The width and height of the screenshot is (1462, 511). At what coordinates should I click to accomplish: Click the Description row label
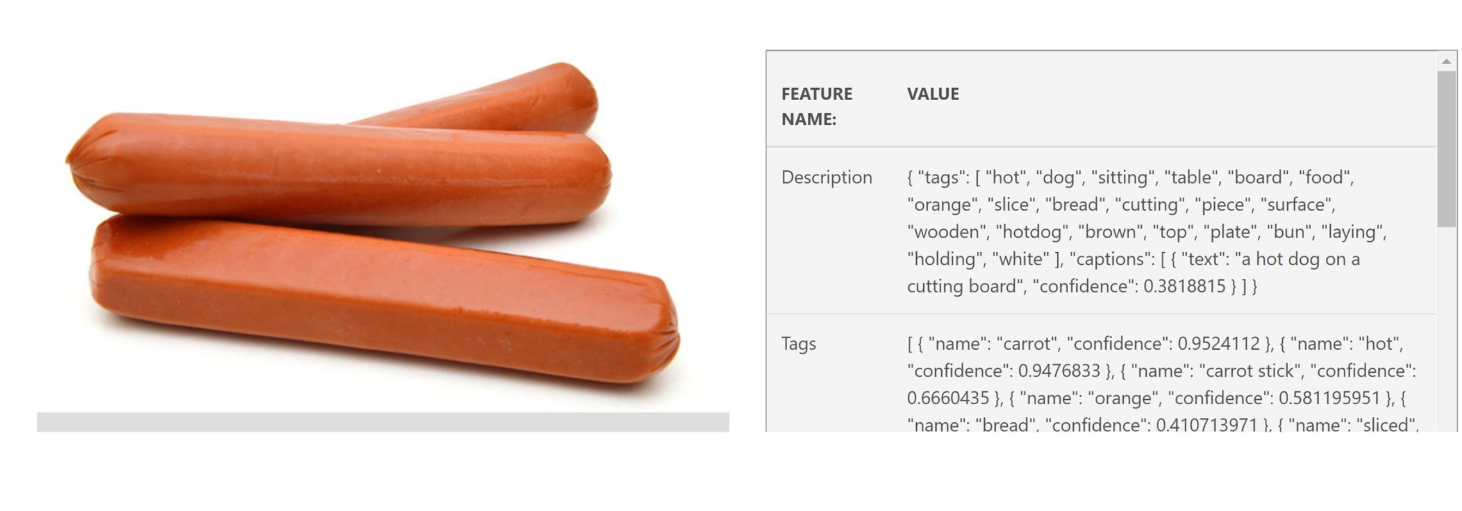point(826,178)
